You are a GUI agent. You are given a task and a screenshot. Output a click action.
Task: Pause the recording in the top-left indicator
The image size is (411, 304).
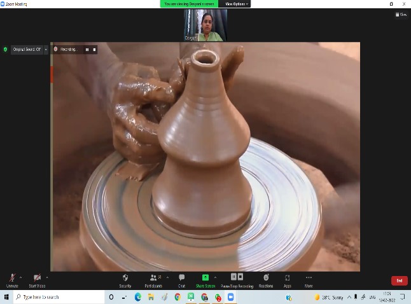point(87,49)
